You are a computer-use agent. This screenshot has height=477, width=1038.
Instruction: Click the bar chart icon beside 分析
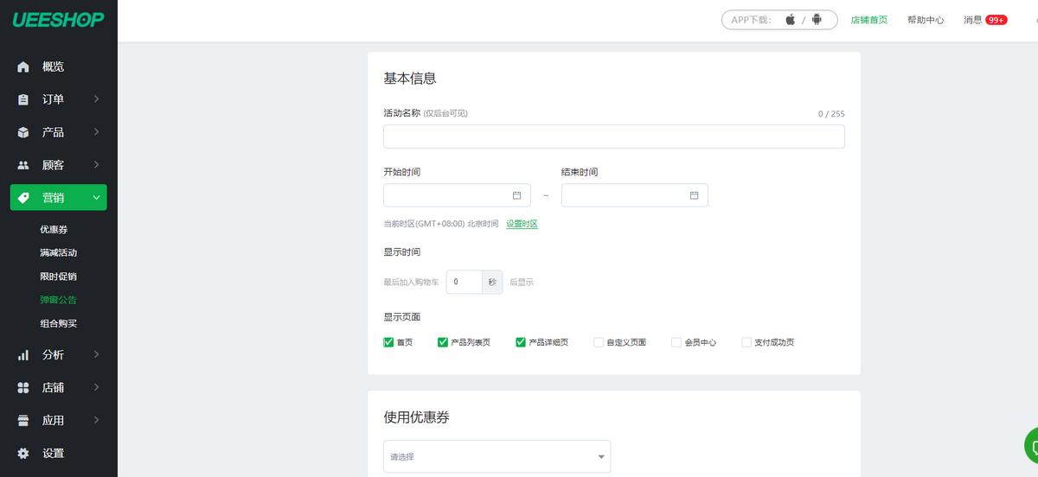23,355
